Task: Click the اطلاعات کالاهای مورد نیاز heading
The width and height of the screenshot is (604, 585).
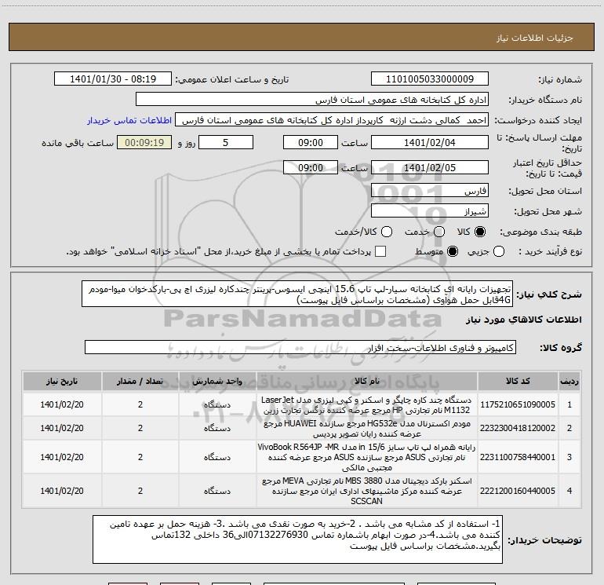Action: point(524,320)
